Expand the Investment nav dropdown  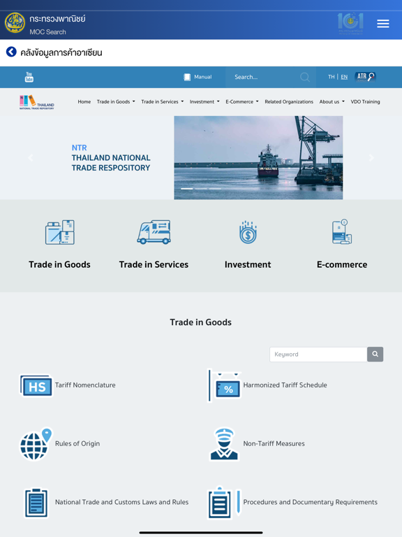(204, 101)
